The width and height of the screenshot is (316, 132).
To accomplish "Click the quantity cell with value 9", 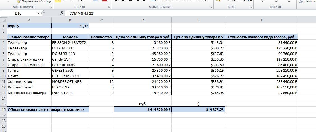I will click(x=102, y=70).
